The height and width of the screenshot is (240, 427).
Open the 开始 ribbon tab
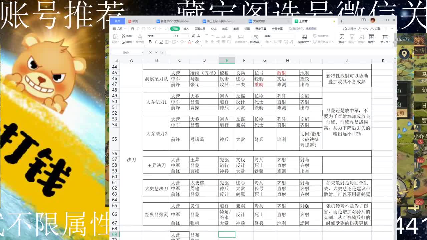pyautogui.click(x=175, y=29)
